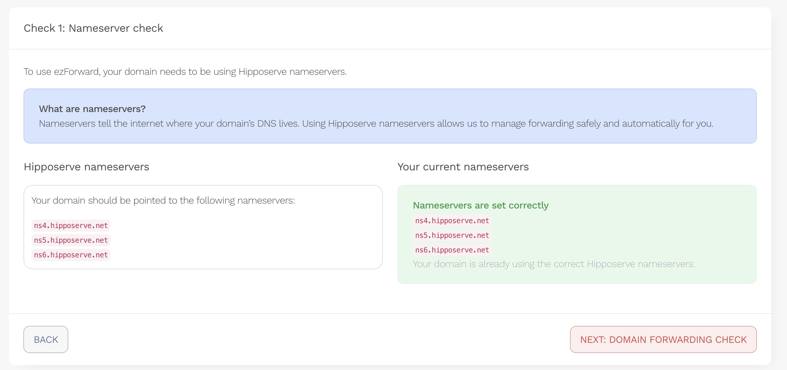Click the ezForward requirement intro sentence
Viewport: 787px width, 370px height.
pyautogui.click(x=185, y=72)
